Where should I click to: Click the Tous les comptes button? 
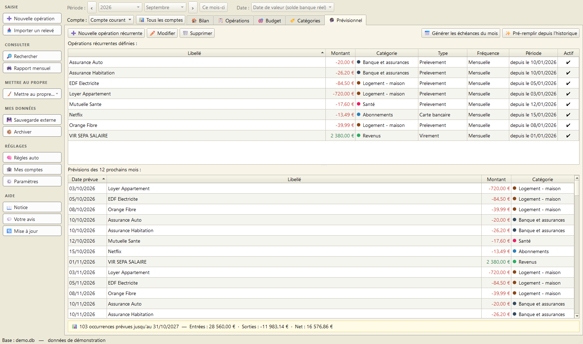point(161,20)
